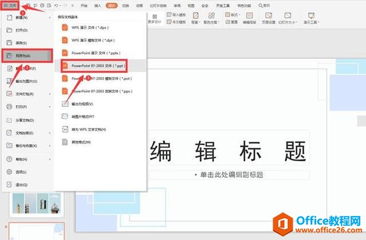Select the highlighted blank slide thumbnail at bottom

click(x=37, y=231)
